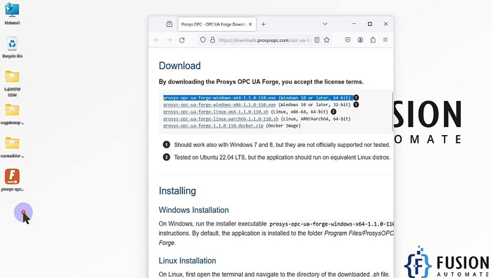Open a new browser tab

tap(263, 24)
